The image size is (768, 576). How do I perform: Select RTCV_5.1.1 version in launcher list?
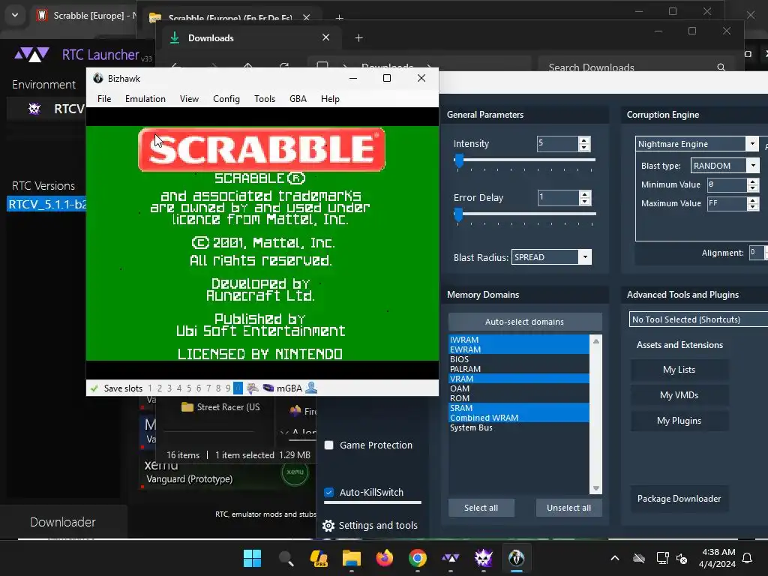coord(47,204)
